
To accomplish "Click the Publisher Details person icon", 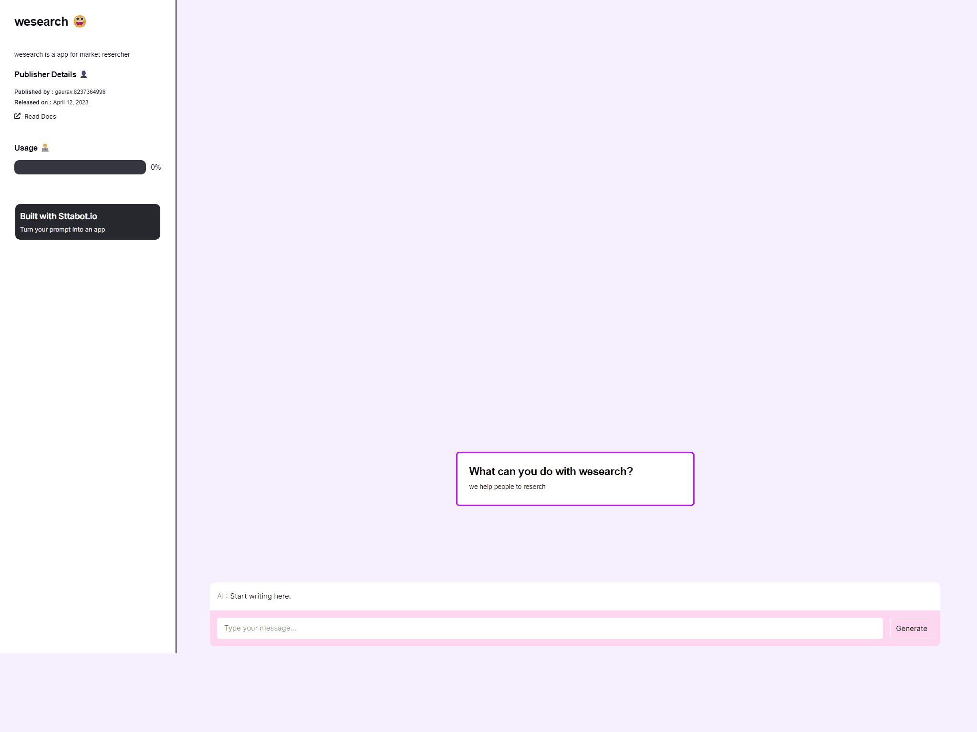I will pos(83,74).
